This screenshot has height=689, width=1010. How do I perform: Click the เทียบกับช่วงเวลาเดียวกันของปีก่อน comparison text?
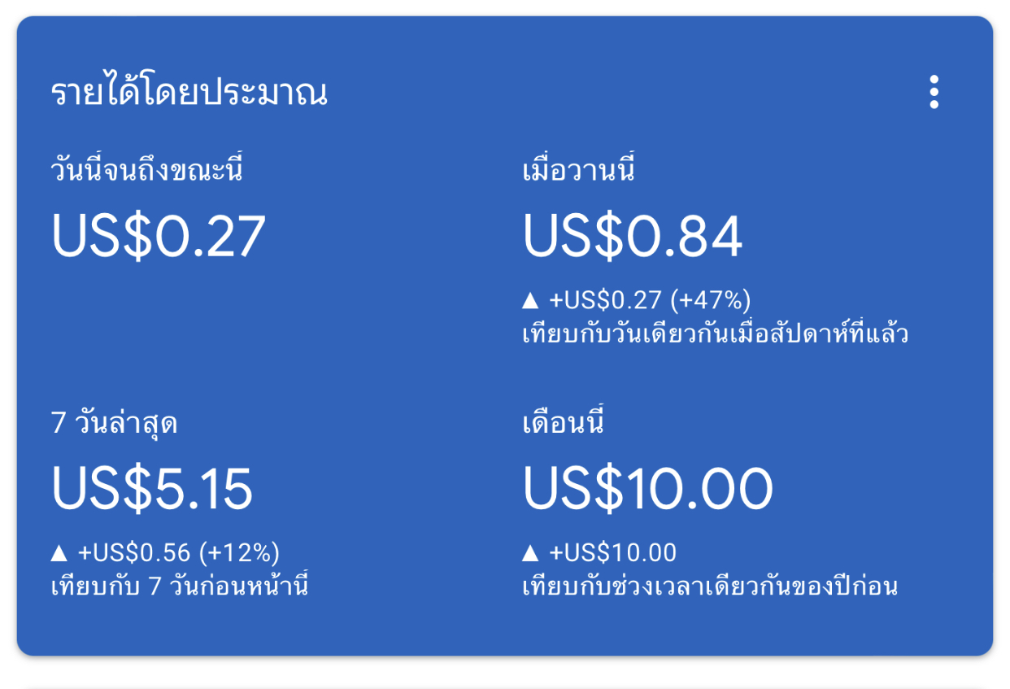709,586
